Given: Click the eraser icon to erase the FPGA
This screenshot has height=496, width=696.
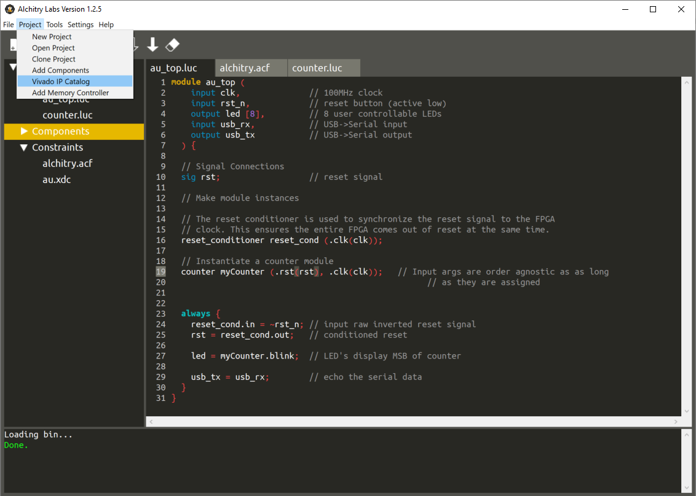Looking at the screenshot, I should coord(172,44).
